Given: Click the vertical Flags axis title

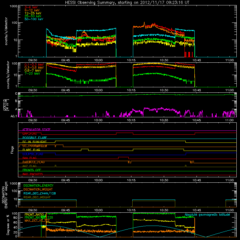Looking at the screenshot, I should 12,150.
